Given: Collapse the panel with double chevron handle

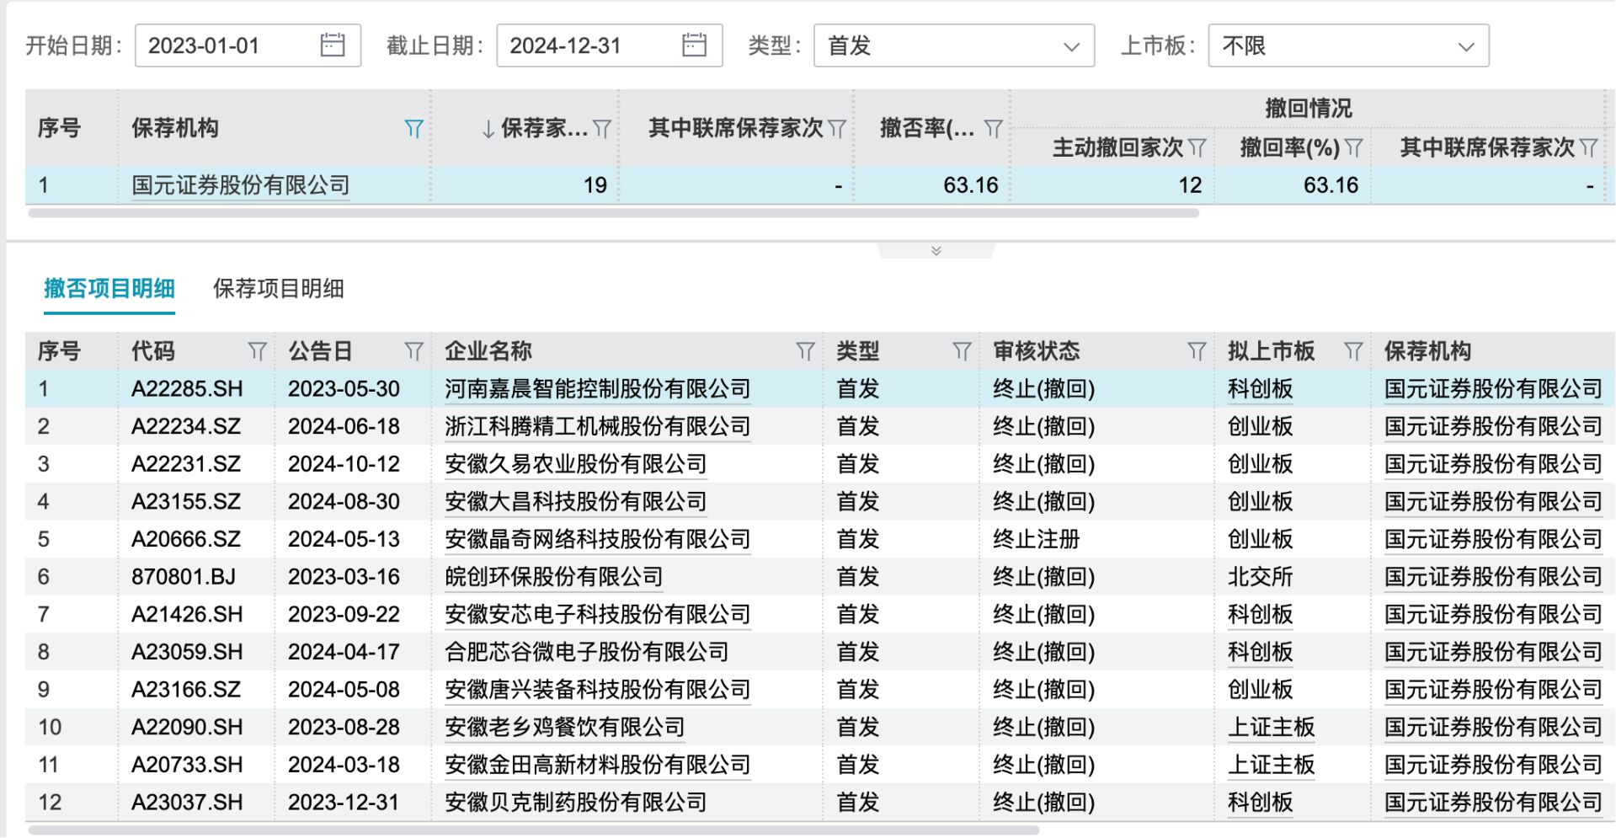Looking at the screenshot, I should pos(936,251).
